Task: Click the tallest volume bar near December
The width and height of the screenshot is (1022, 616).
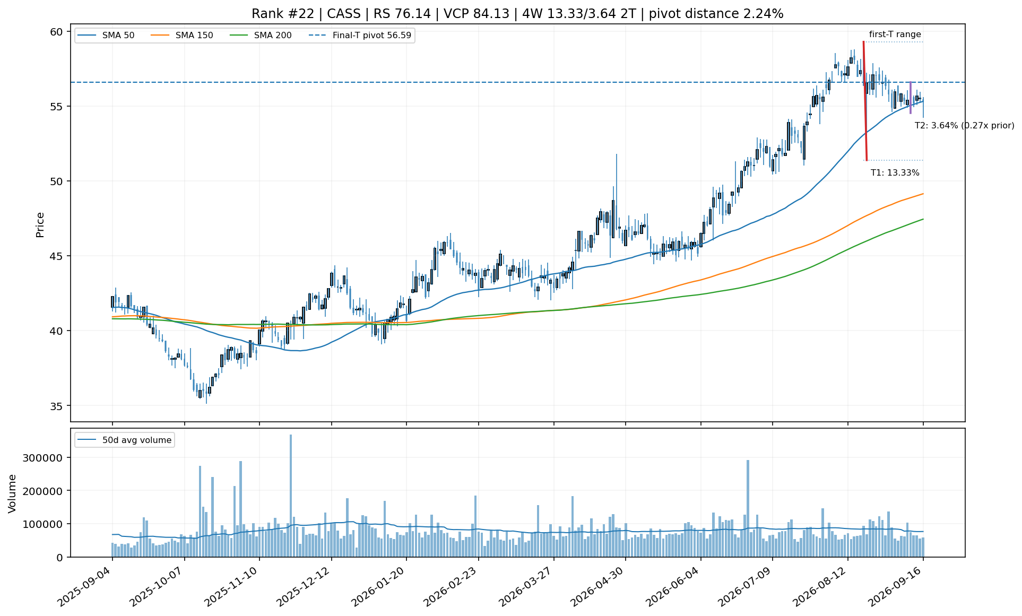Action: (x=291, y=496)
